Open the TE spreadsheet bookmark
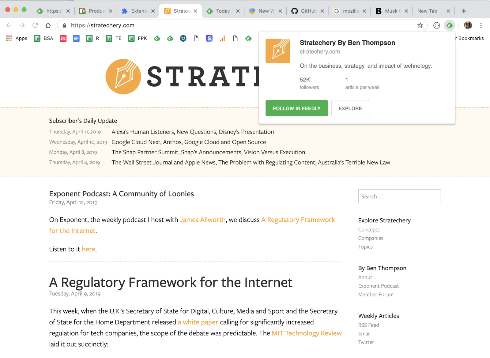The height and width of the screenshot is (358, 490). (x=114, y=38)
